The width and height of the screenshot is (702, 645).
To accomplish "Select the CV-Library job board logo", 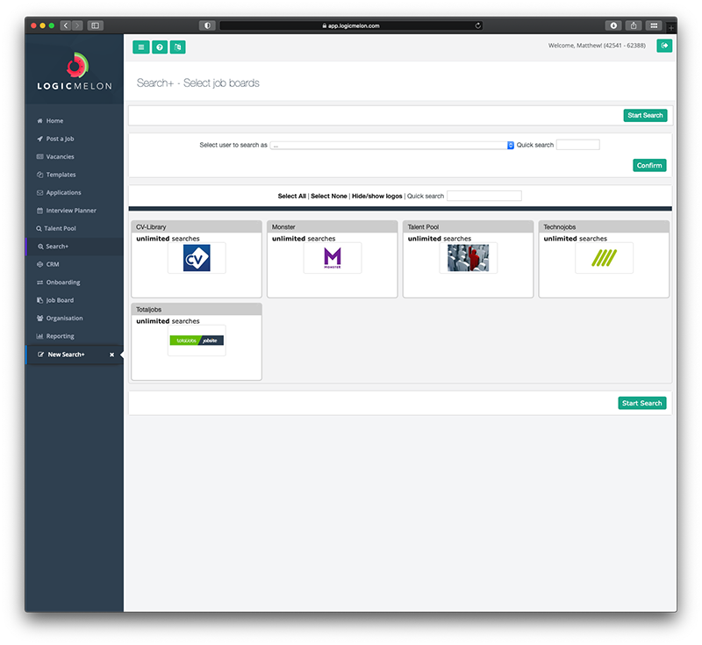I will [197, 258].
